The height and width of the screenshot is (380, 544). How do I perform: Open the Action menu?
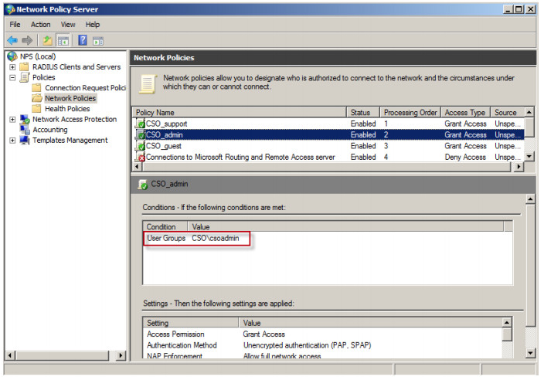click(40, 25)
